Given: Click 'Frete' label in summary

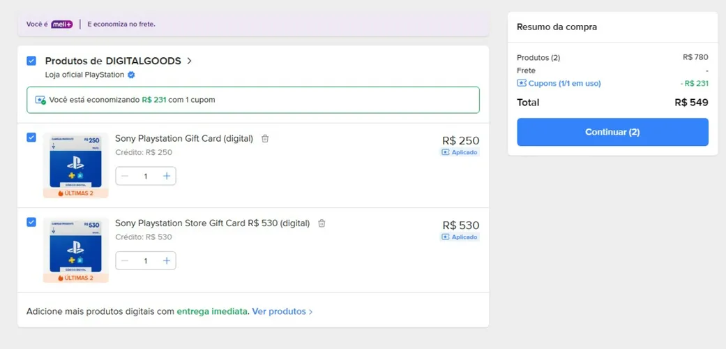Looking at the screenshot, I should [527, 71].
